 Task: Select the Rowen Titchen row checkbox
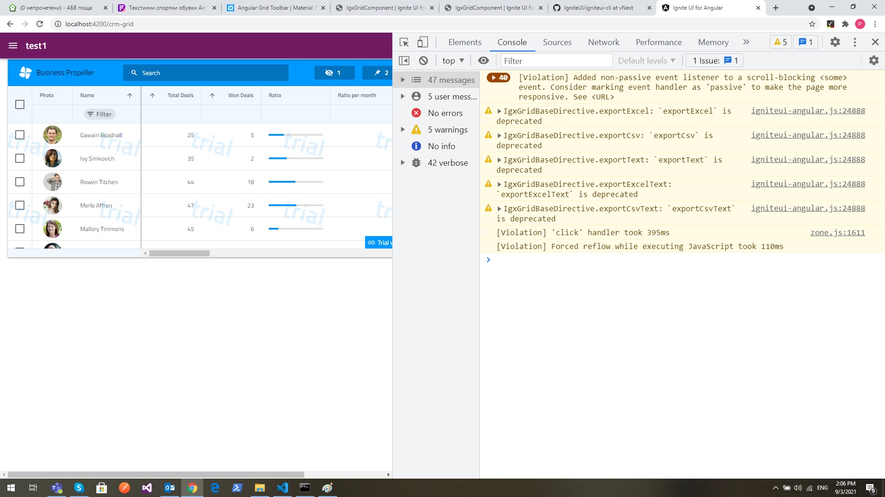tap(20, 182)
